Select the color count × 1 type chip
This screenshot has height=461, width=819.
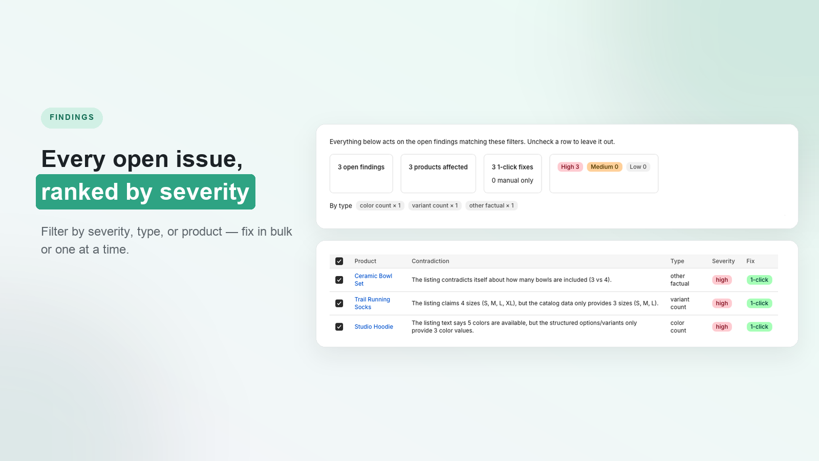coord(380,205)
